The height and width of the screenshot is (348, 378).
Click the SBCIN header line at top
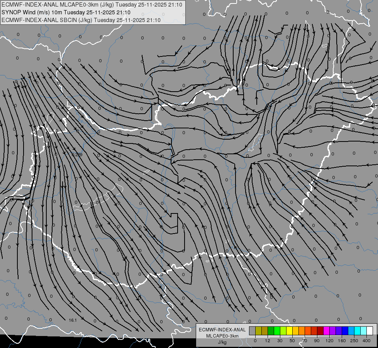(x=81, y=20)
